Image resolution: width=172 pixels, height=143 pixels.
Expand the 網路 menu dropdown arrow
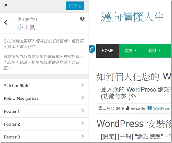click(135, 50)
